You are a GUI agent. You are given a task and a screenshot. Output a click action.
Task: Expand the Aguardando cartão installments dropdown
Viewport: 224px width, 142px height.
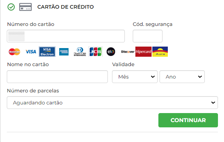112,103
